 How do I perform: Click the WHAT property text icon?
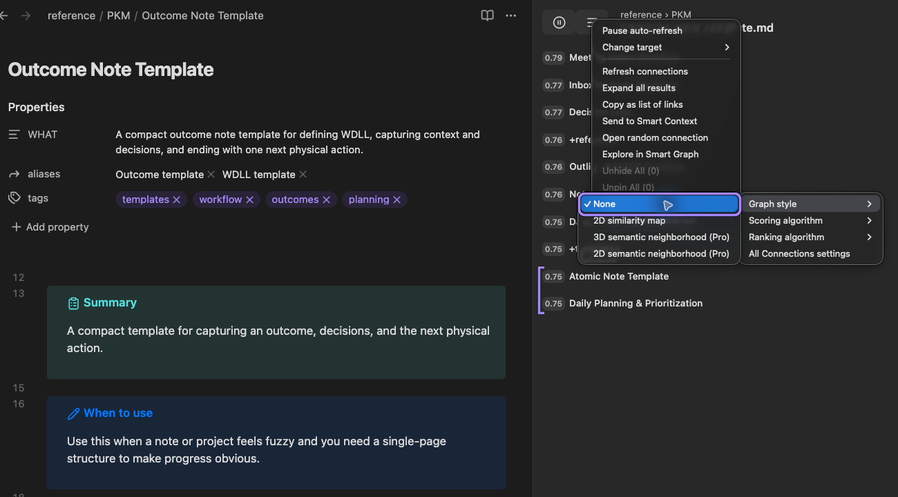click(x=15, y=135)
